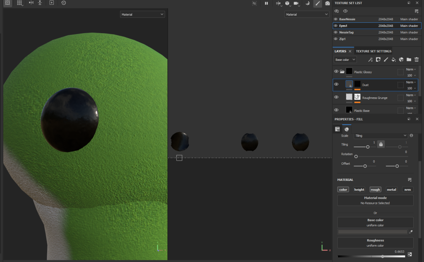
Task: Open the Base color channel dropdown
Action: pyautogui.click(x=345, y=60)
